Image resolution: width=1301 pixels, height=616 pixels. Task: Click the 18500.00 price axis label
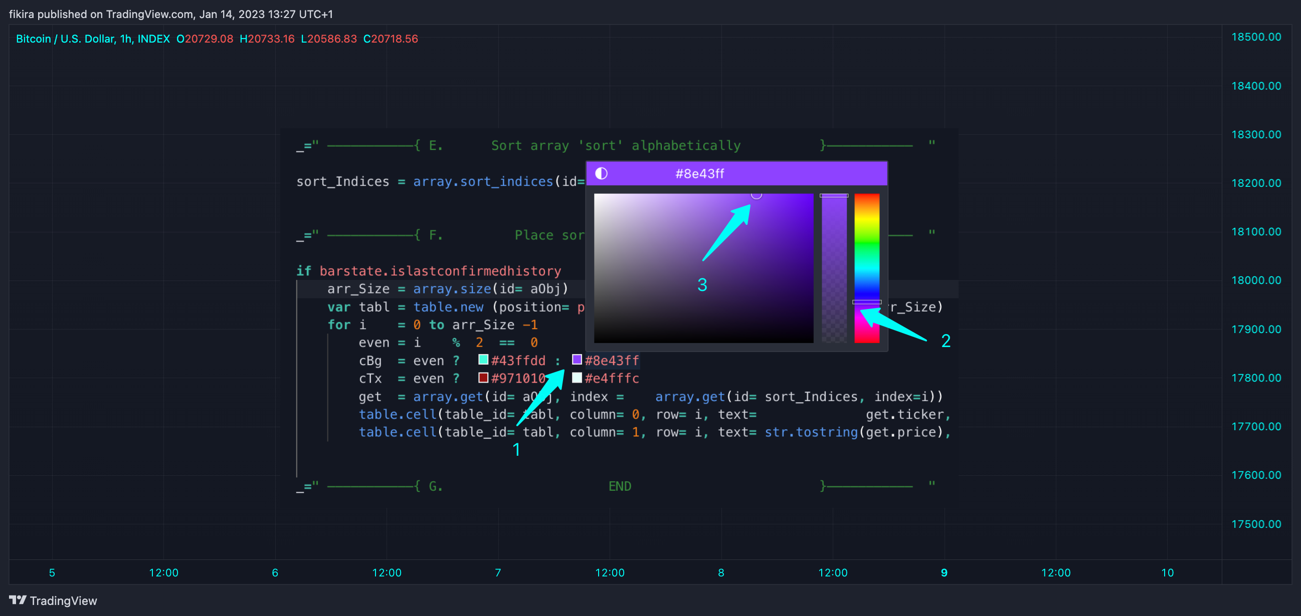(x=1256, y=37)
